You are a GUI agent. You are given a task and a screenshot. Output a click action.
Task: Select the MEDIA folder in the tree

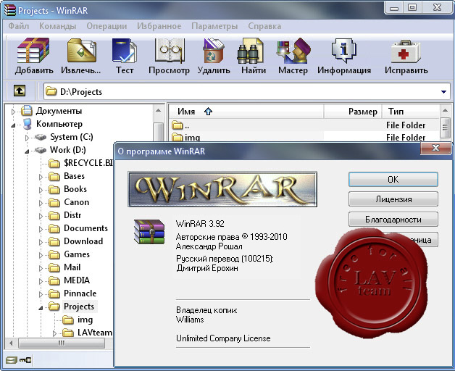[77, 280]
